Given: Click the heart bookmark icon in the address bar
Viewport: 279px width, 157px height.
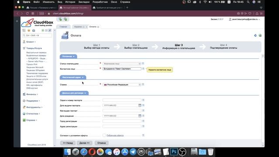Looking at the screenshot, I should coord(250,14).
